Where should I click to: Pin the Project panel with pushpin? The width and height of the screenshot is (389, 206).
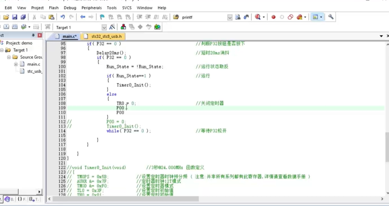tap(33, 35)
